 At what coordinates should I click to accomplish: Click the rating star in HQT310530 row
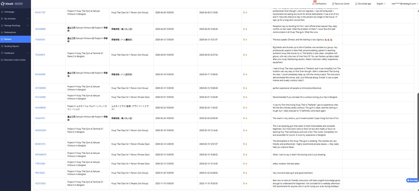point(246,183)
